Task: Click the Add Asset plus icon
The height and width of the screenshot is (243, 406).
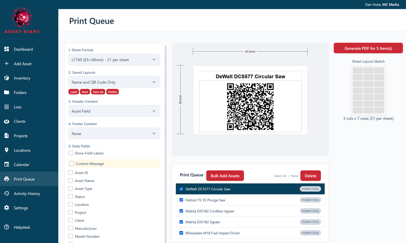Action: point(6,63)
